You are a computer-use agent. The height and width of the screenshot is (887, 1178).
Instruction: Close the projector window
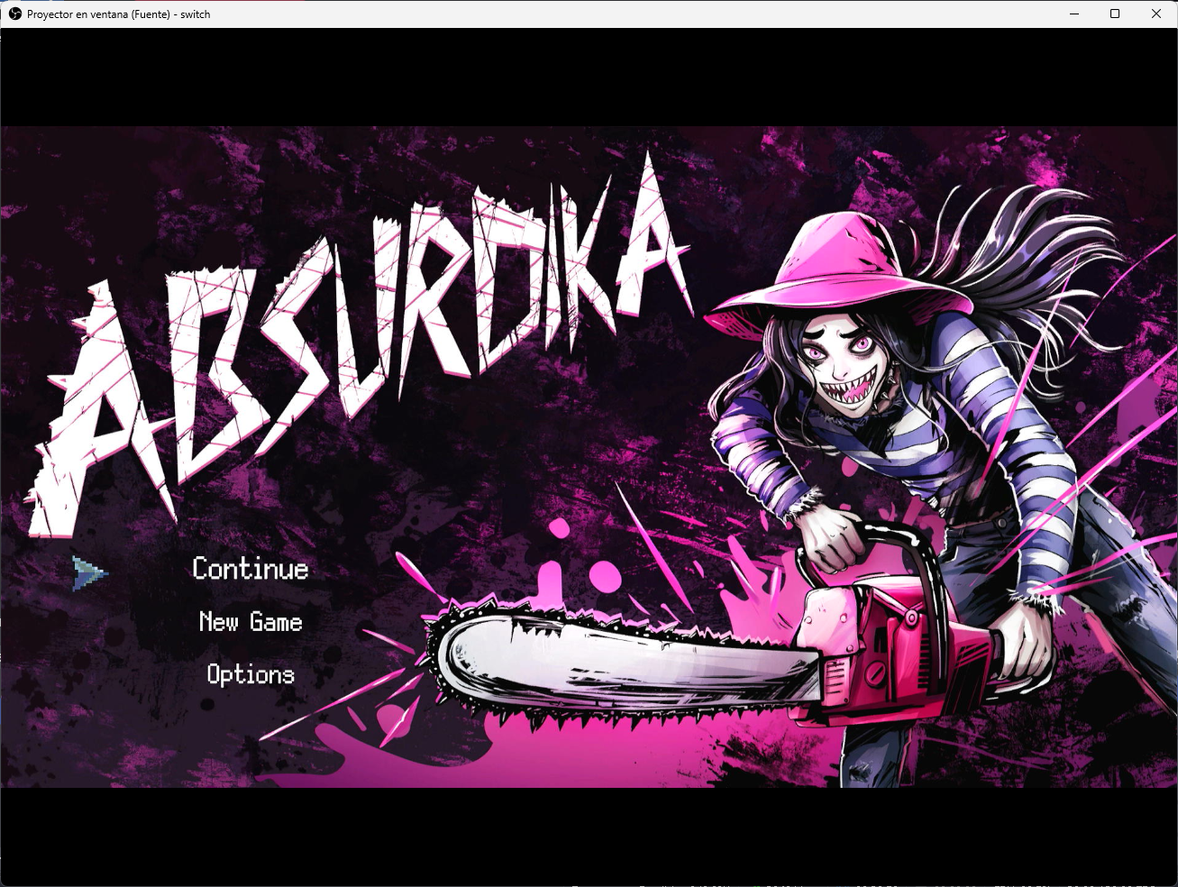click(x=1156, y=14)
